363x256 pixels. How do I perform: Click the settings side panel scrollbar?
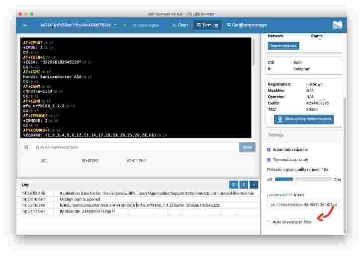[x=345, y=164]
